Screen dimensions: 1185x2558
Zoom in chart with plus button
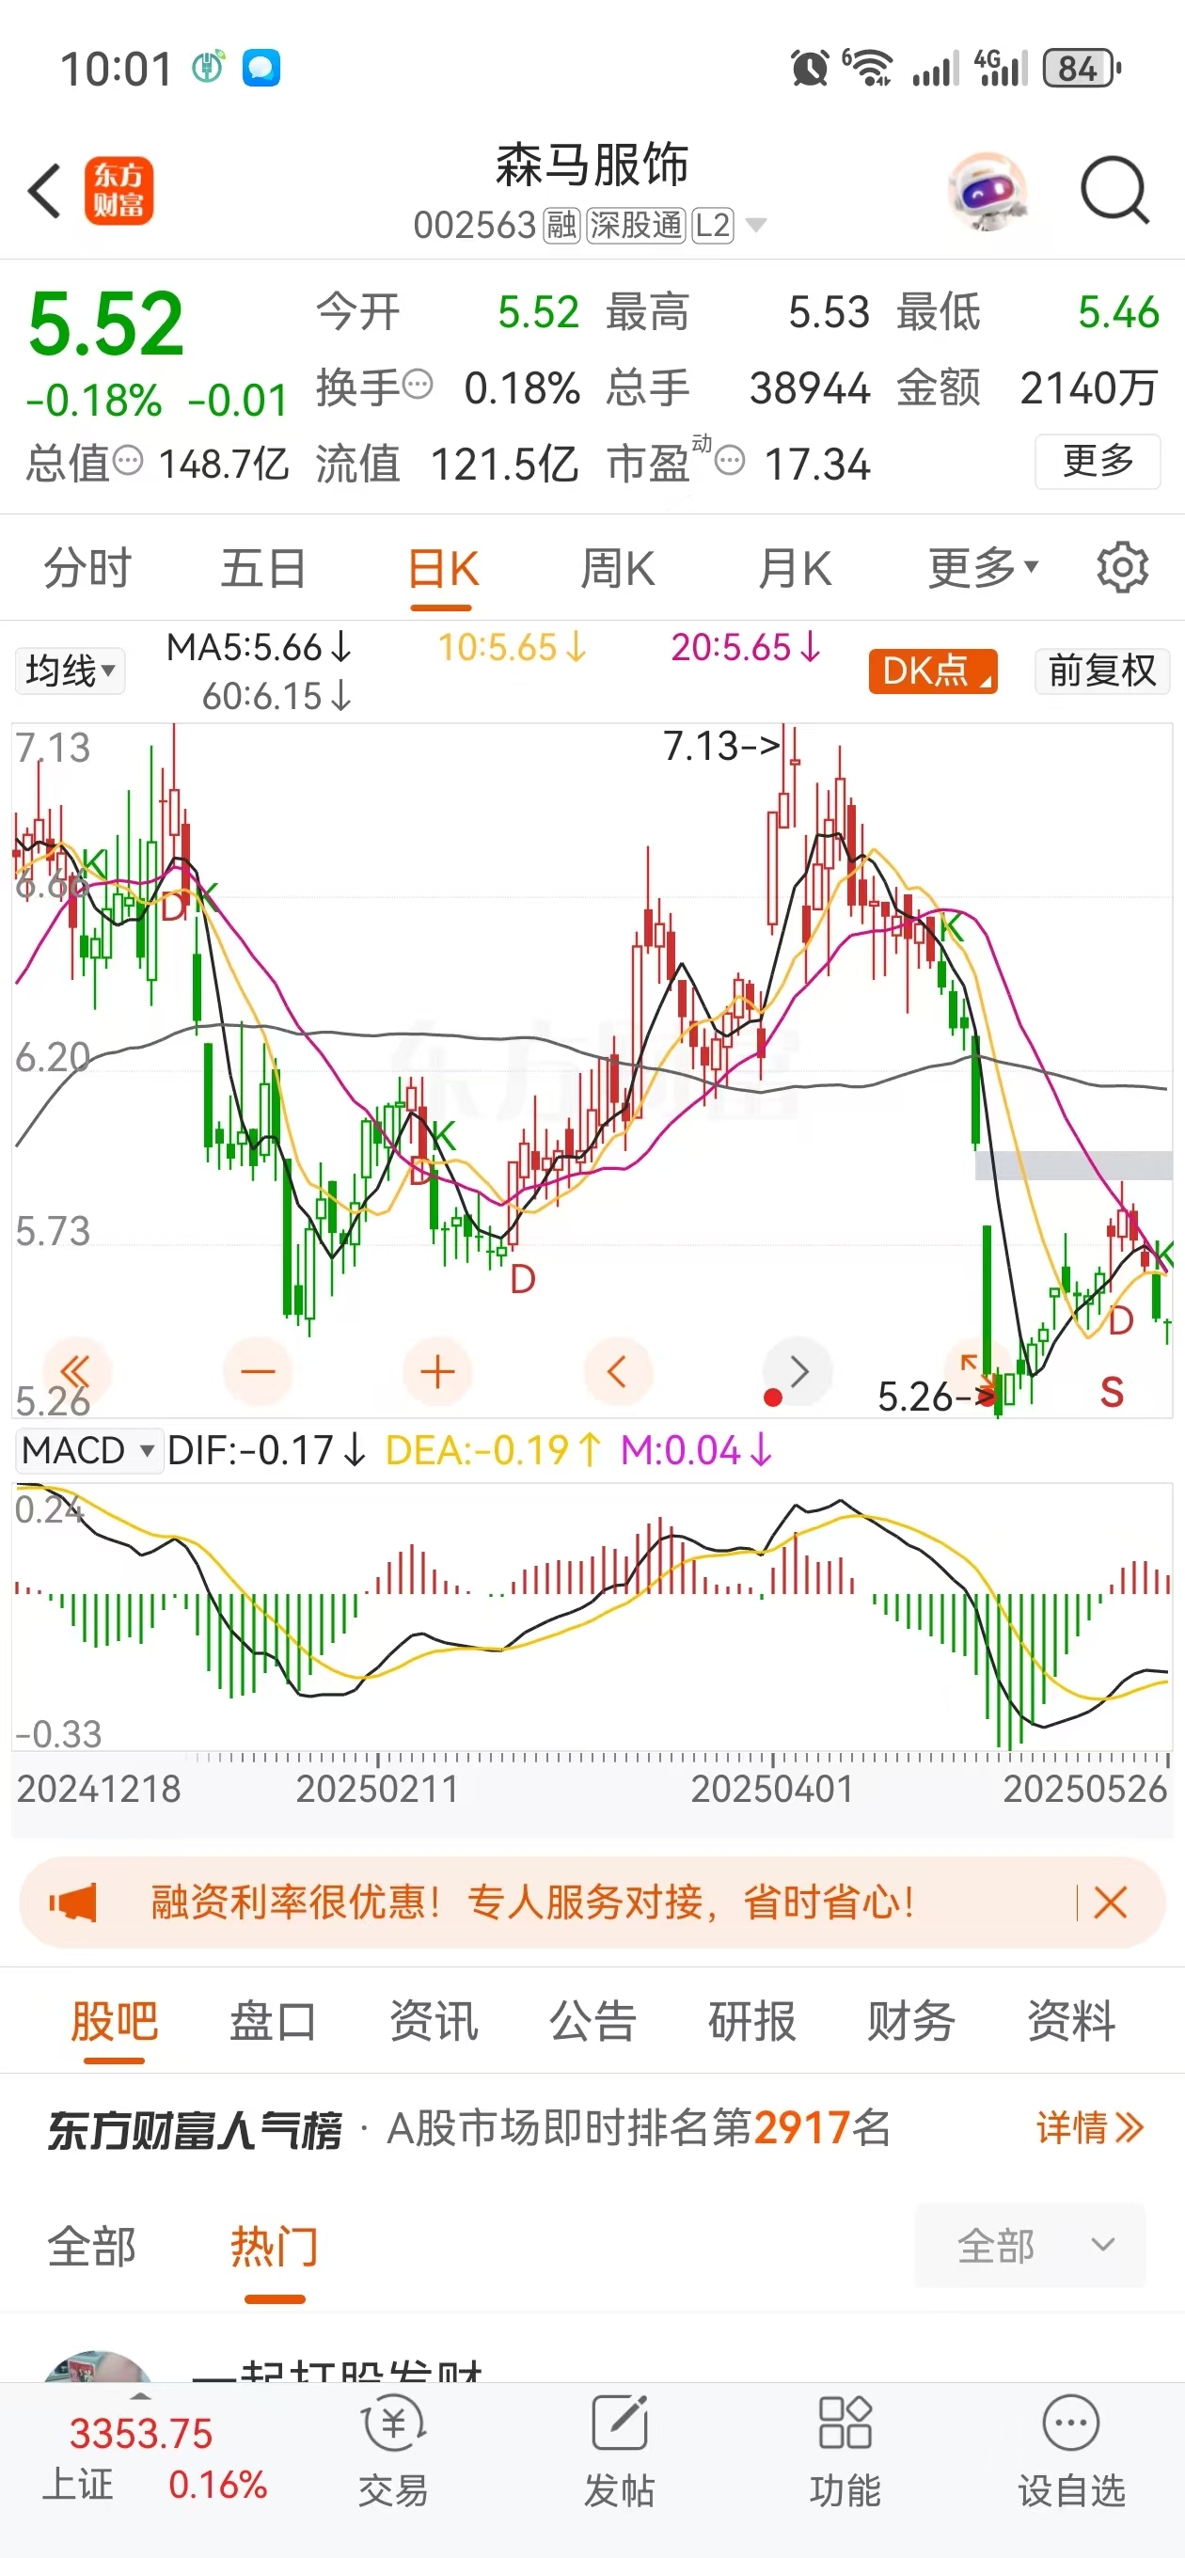coord(437,1372)
